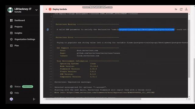Image resolution: width=195 pixels, height=109 pixels.
Task: Click the Serverless Error heading line
Action: pos(87,37)
